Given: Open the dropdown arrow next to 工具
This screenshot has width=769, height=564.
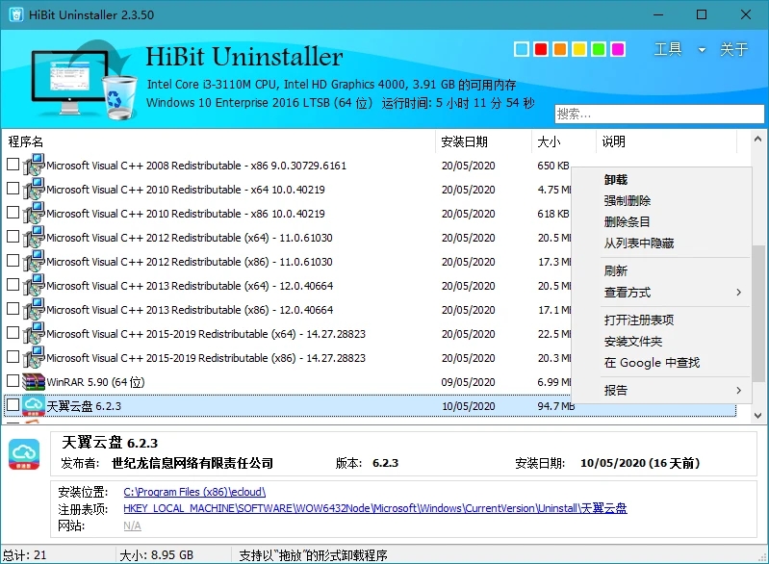Looking at the screenshot, I should (702, 49).
